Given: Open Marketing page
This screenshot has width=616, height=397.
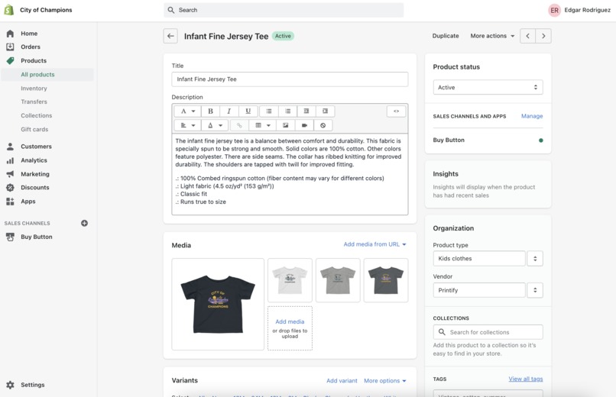Looking at the screenshot, I should coord(35,174).
